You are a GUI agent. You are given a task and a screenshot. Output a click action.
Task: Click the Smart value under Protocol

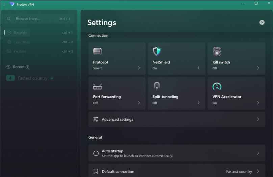[x=97, y=68]
